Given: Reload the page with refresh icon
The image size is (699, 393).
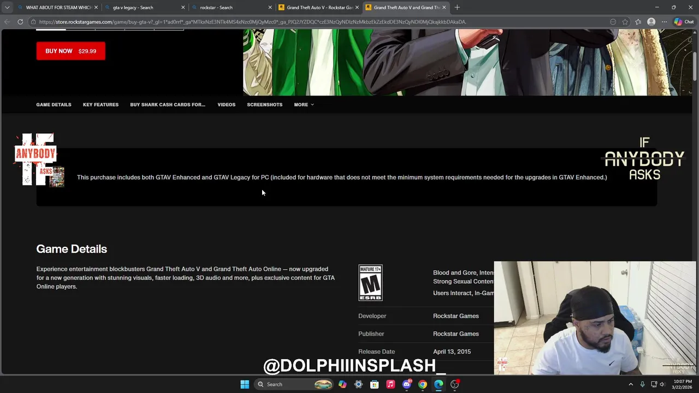Looking at the screenshot, I should (20, 22).
